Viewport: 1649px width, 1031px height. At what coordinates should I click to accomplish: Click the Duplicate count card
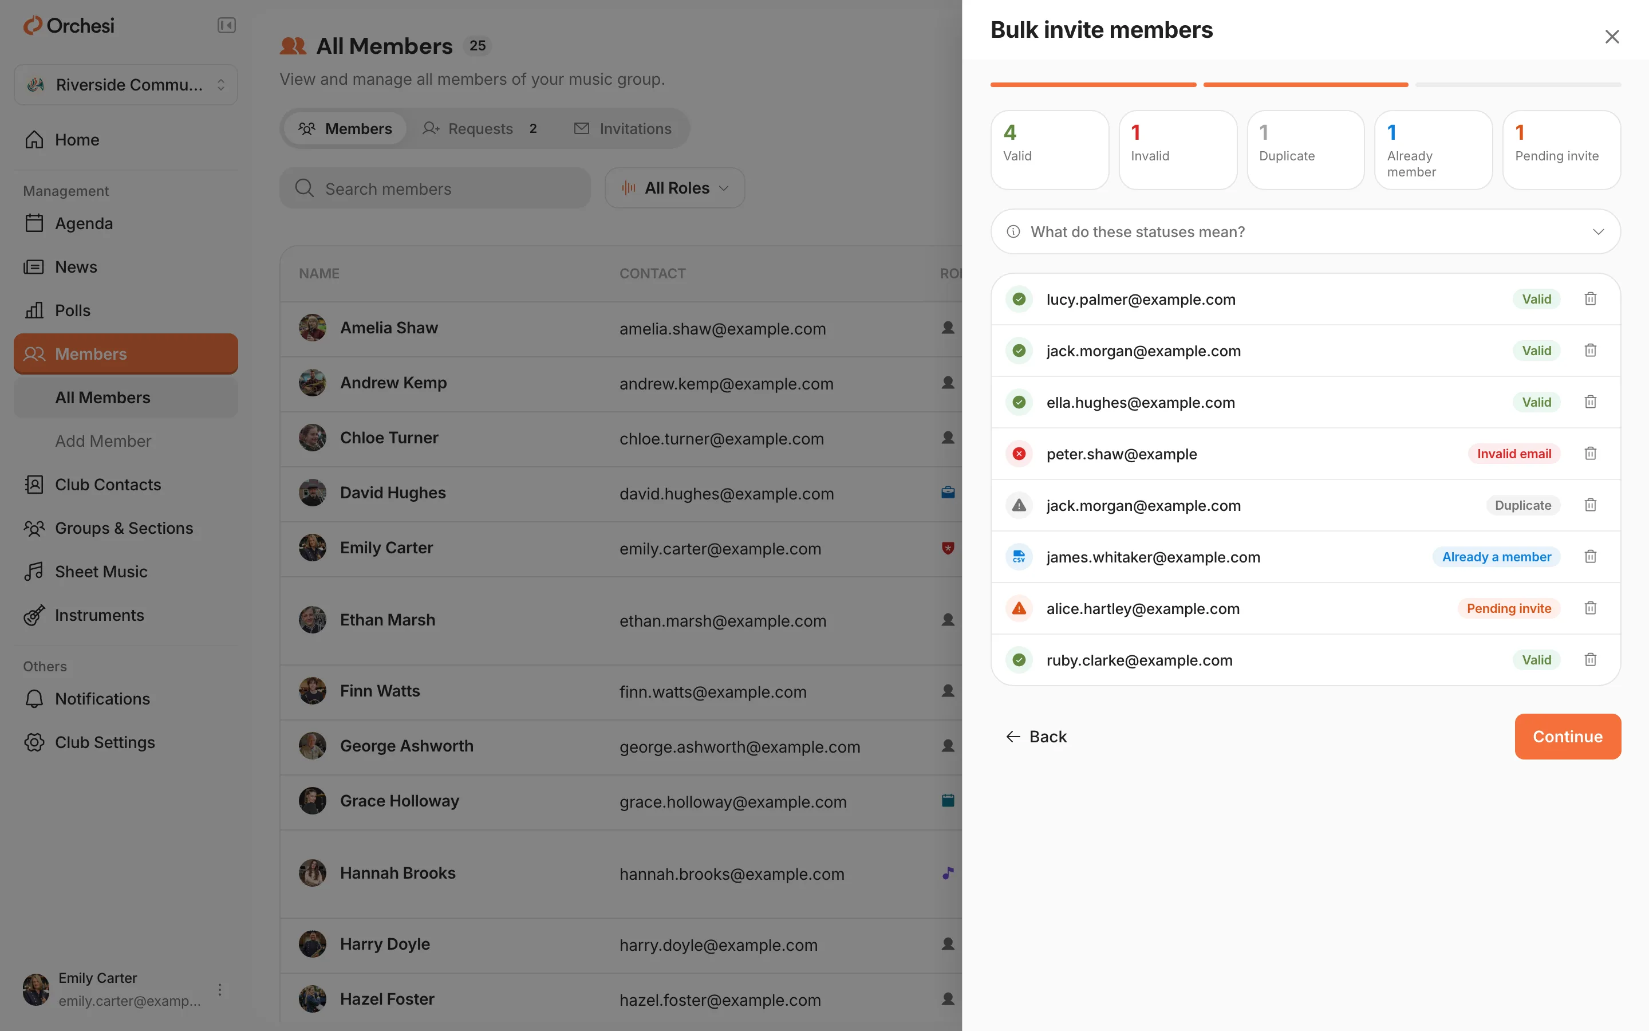point(1305,150)
